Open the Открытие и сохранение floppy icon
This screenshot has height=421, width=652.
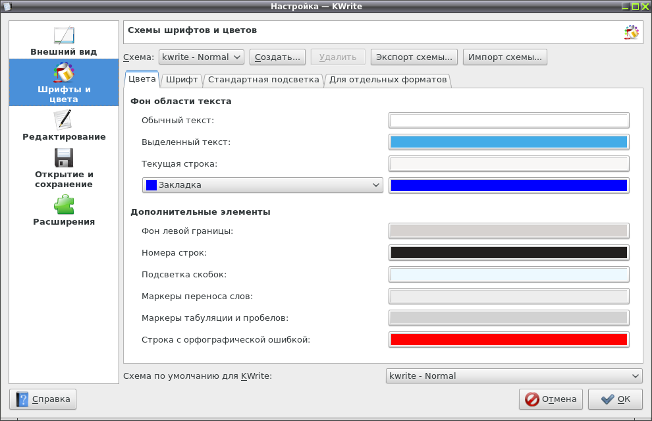pyautogui.click(x=64, y=157)
